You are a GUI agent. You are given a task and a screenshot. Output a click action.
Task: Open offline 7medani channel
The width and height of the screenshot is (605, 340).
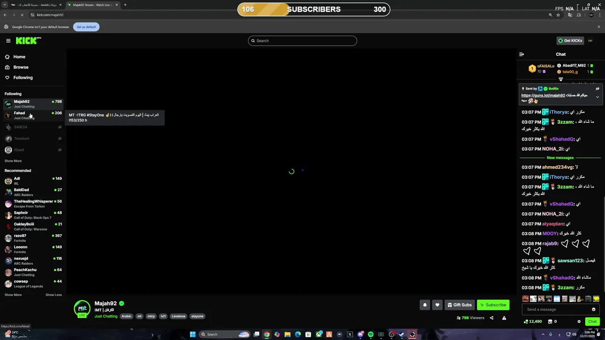tap(33, 138)
